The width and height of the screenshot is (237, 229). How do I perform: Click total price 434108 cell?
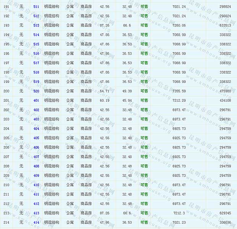tap(225, 100)
